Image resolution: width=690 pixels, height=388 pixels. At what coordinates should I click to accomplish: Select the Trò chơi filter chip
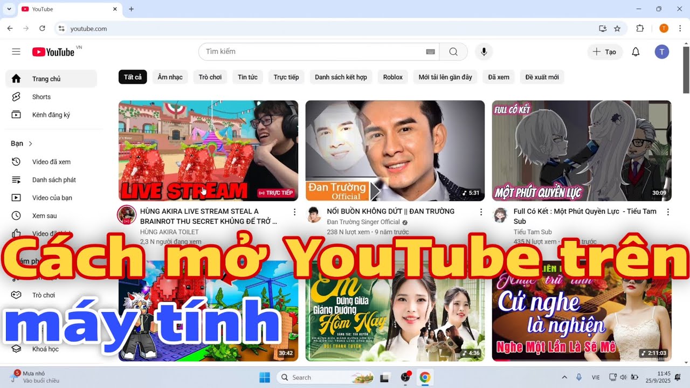tap(210, 77)
